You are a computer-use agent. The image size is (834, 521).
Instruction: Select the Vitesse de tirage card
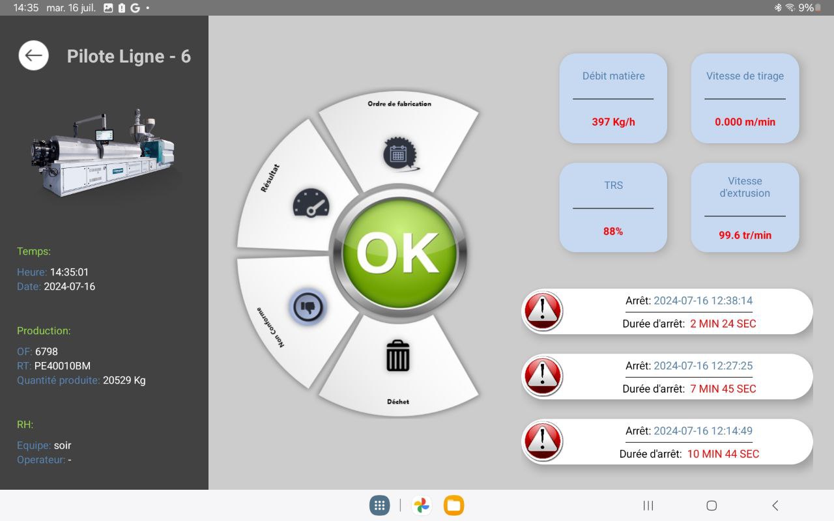[x=745, y=98]
